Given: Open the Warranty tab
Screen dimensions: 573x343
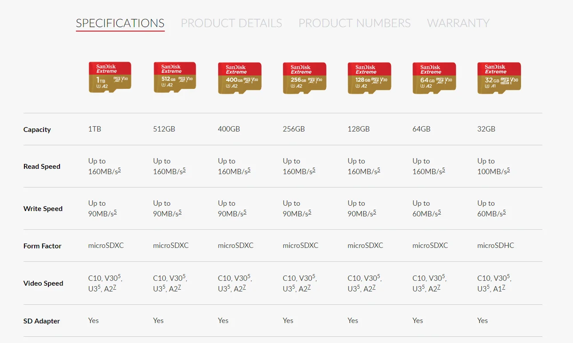Looking at the screenshot, I should 458,23.
